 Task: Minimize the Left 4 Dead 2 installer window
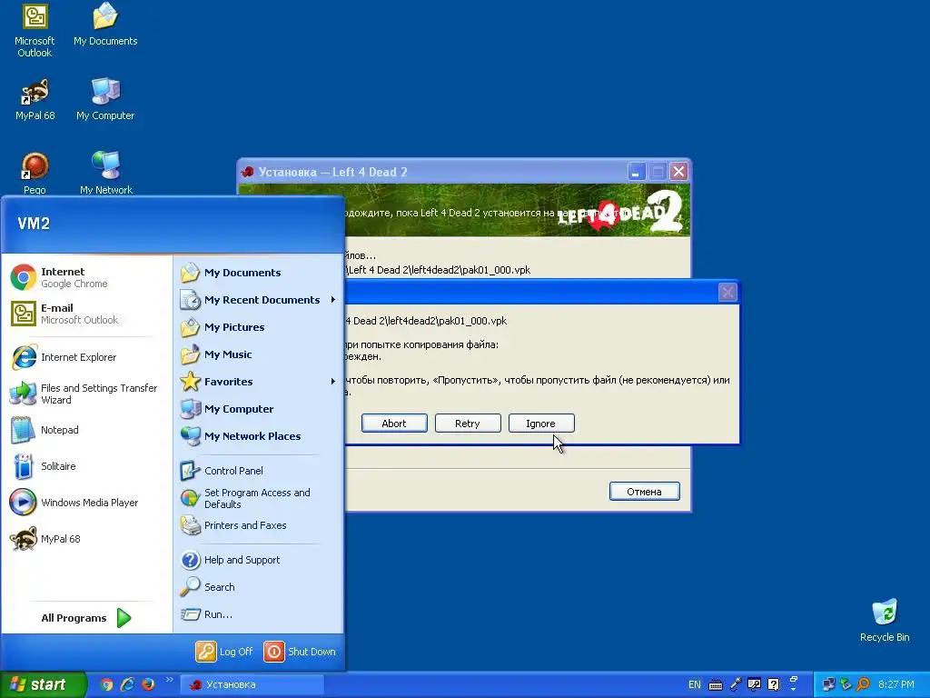pyautogui.click(x=635, y=172)
